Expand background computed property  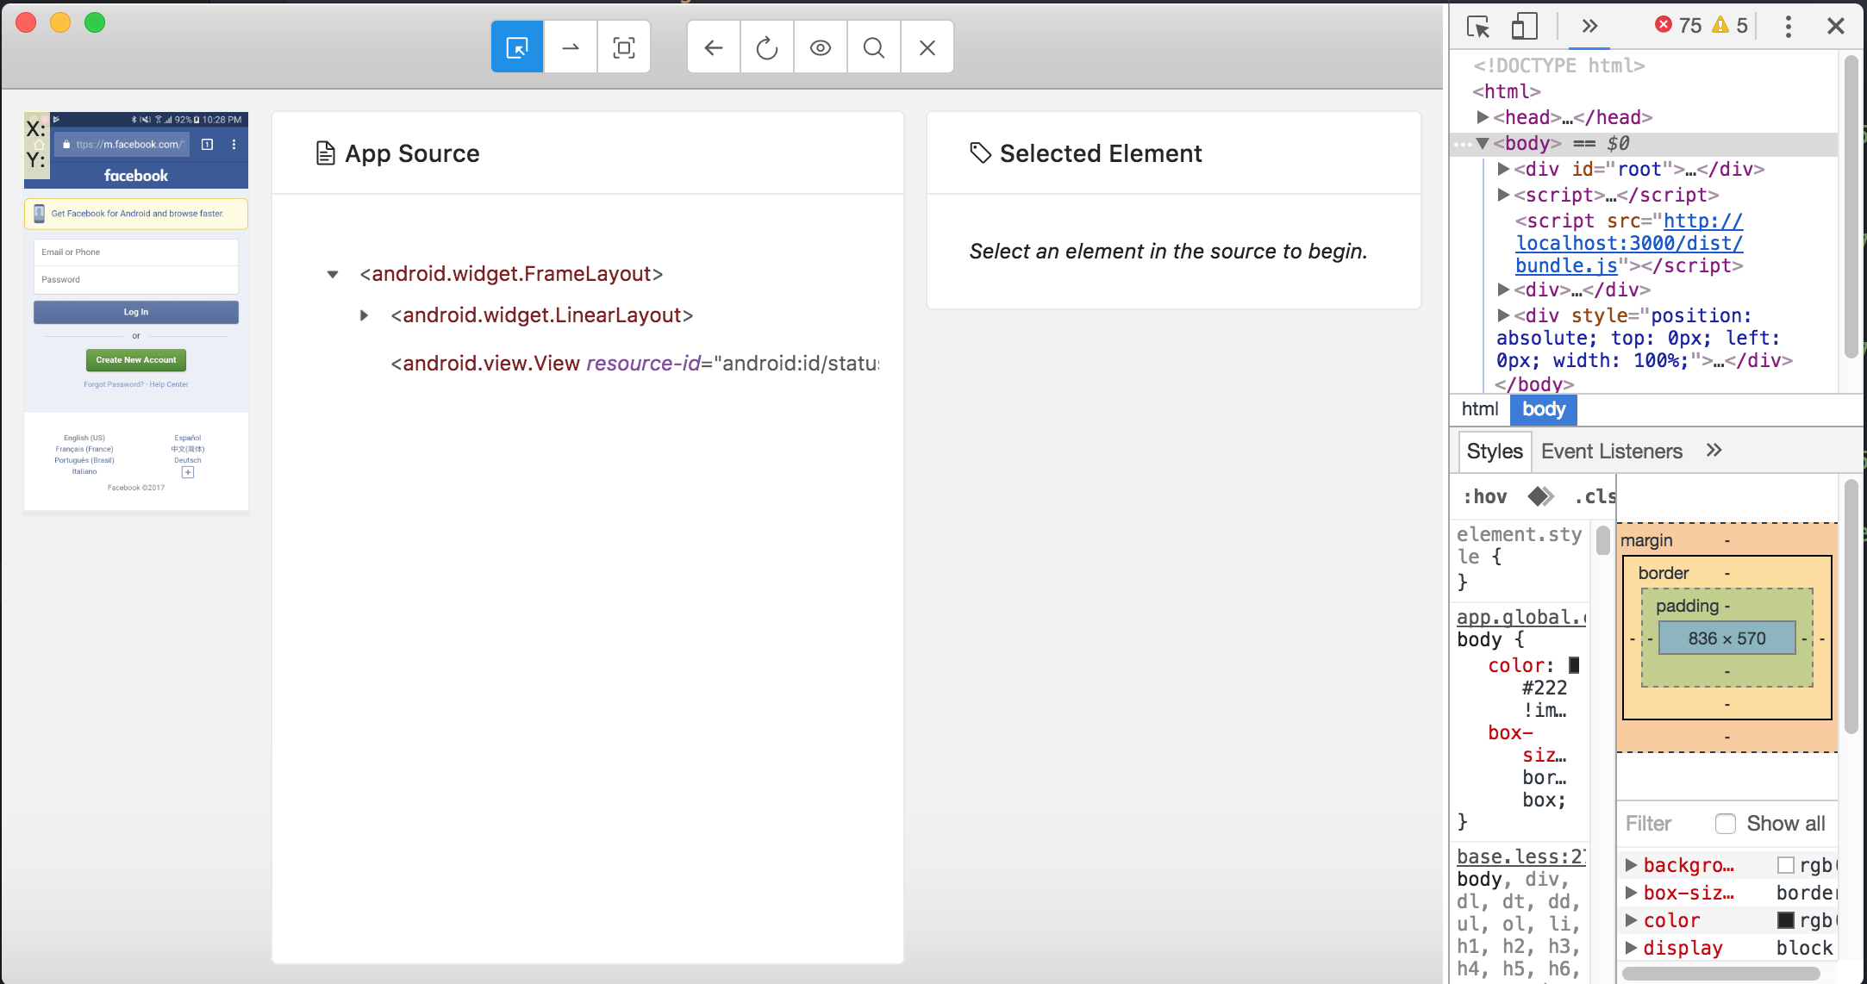[1631, 865]
